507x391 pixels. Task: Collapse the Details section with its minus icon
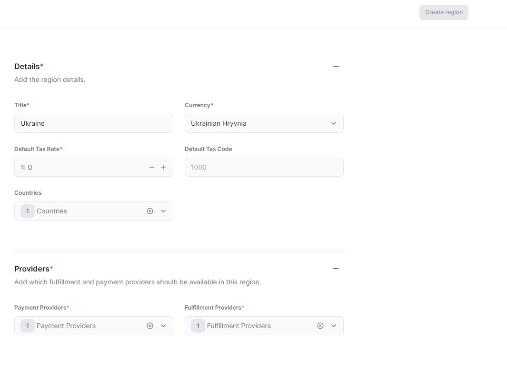coord(336,66)
